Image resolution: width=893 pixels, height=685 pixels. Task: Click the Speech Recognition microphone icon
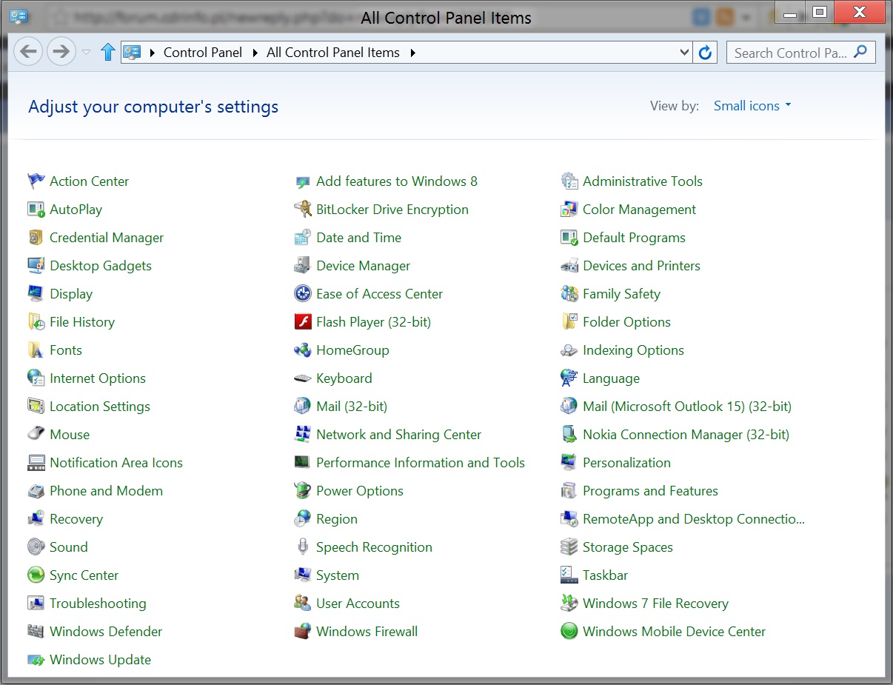(302, 547)
